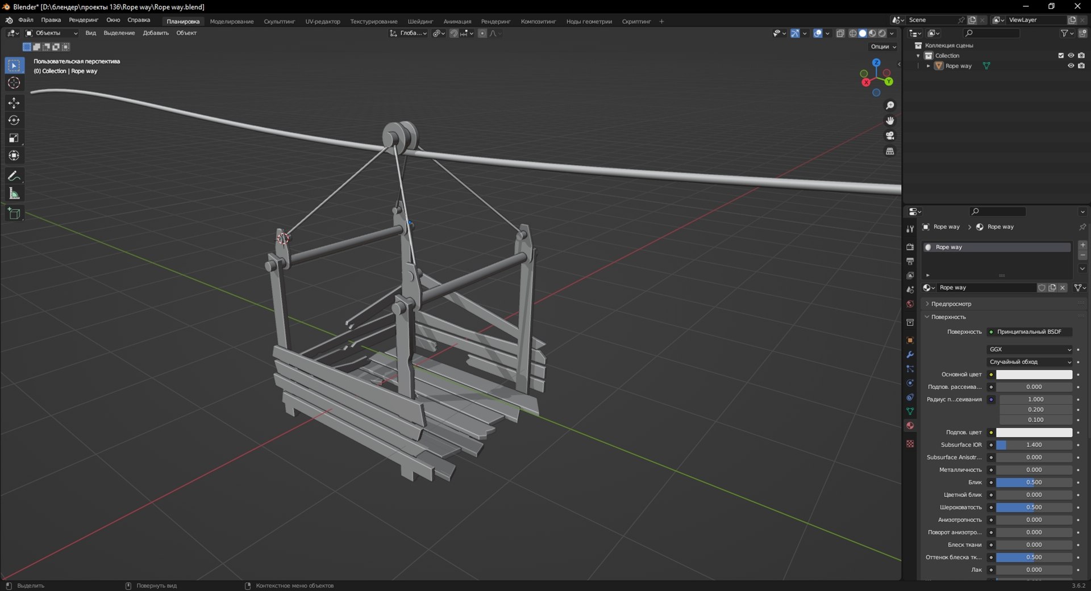Image resolution: width=1091 pixels, height=591 pixels.
Task: Collapse the Surface panel
Action: click(x=948, y=317)
